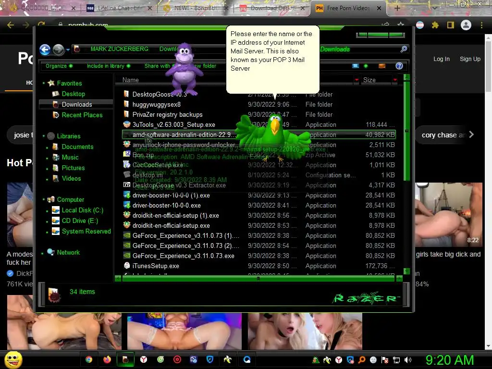This screenshot has width=492, height=369.
Task: Open the Documents library
Action: pyautogui.click(x=77, y=147)
